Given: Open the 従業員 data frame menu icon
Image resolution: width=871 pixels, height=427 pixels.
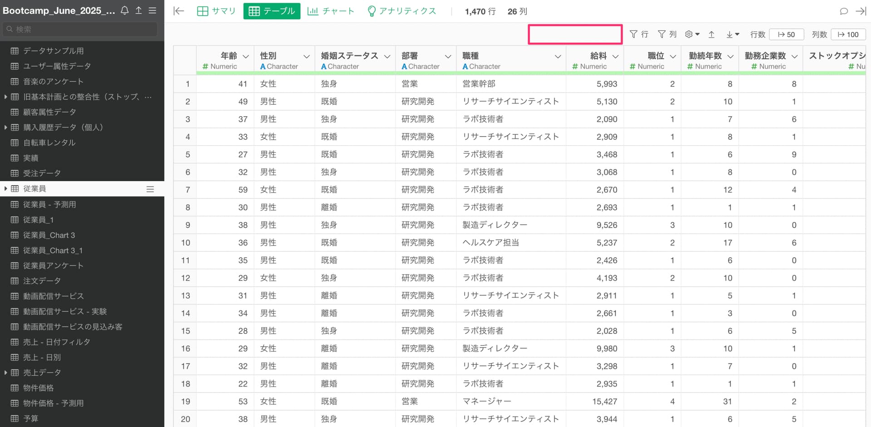Looking at the screenshot, I should (150, 189).
